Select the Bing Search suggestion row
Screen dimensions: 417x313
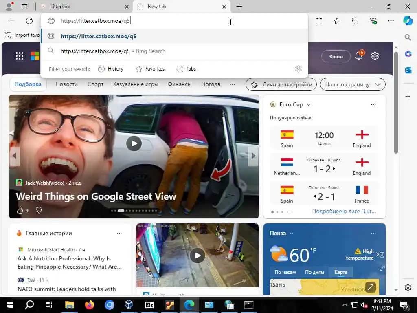click(174, 51)
